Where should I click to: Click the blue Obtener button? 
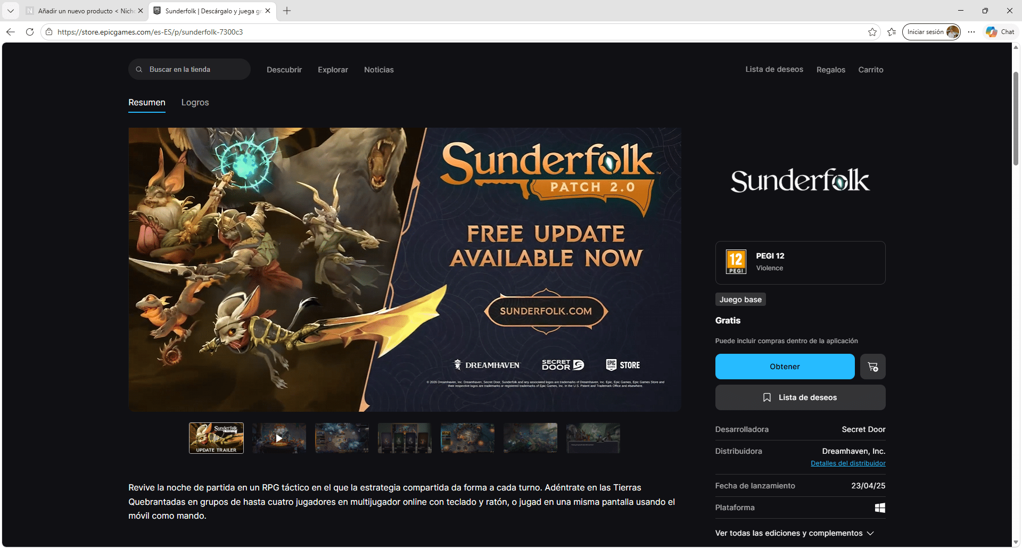pyautogui.click(x=785, y=367)
